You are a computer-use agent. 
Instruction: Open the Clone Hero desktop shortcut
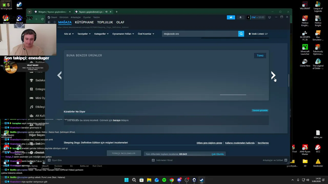pyautogui.click(x=305, y=63)
